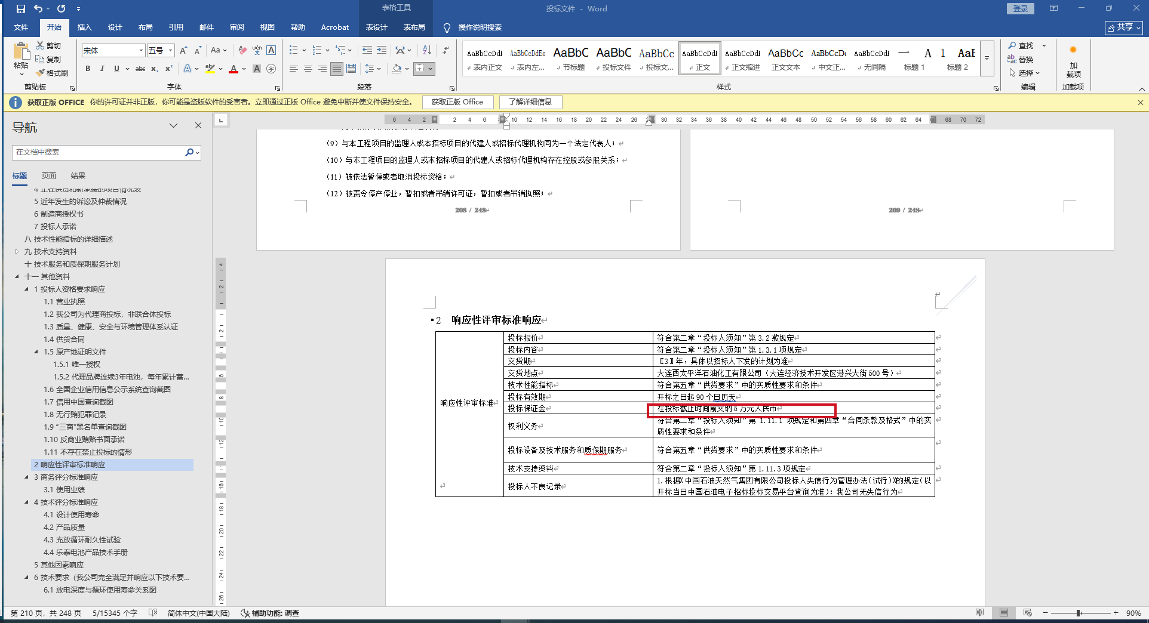The height and width of the screenshot is (623, 1149).
Task: Open the File (文件) tab
Action: 21,27
